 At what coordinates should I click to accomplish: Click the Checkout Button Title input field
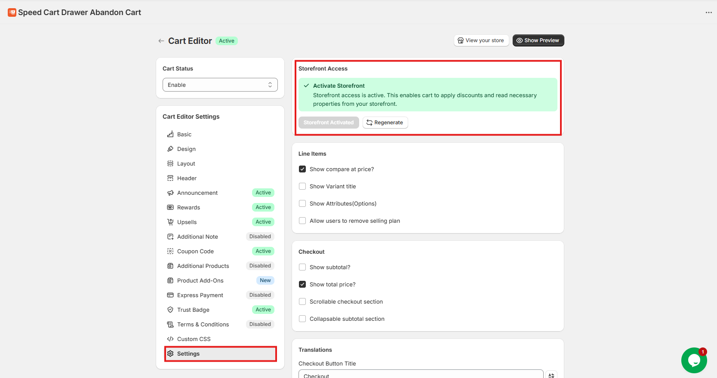pos(421,374)
